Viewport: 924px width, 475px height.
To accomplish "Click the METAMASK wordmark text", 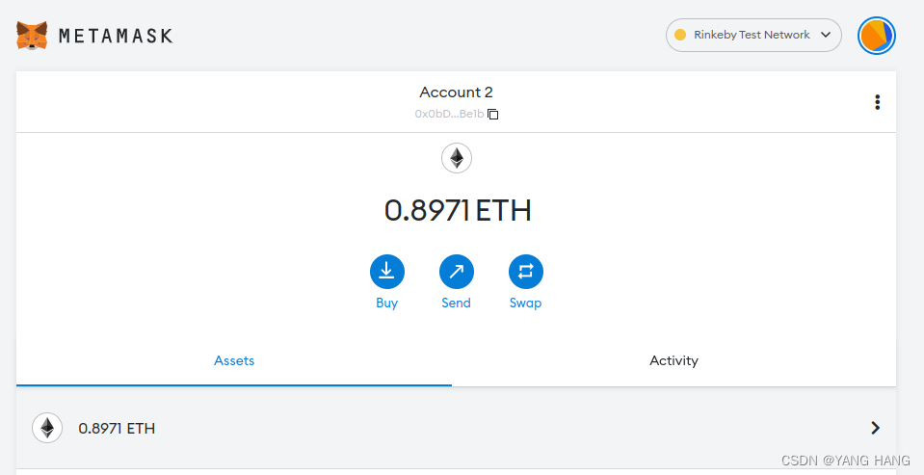I will 116,36.
